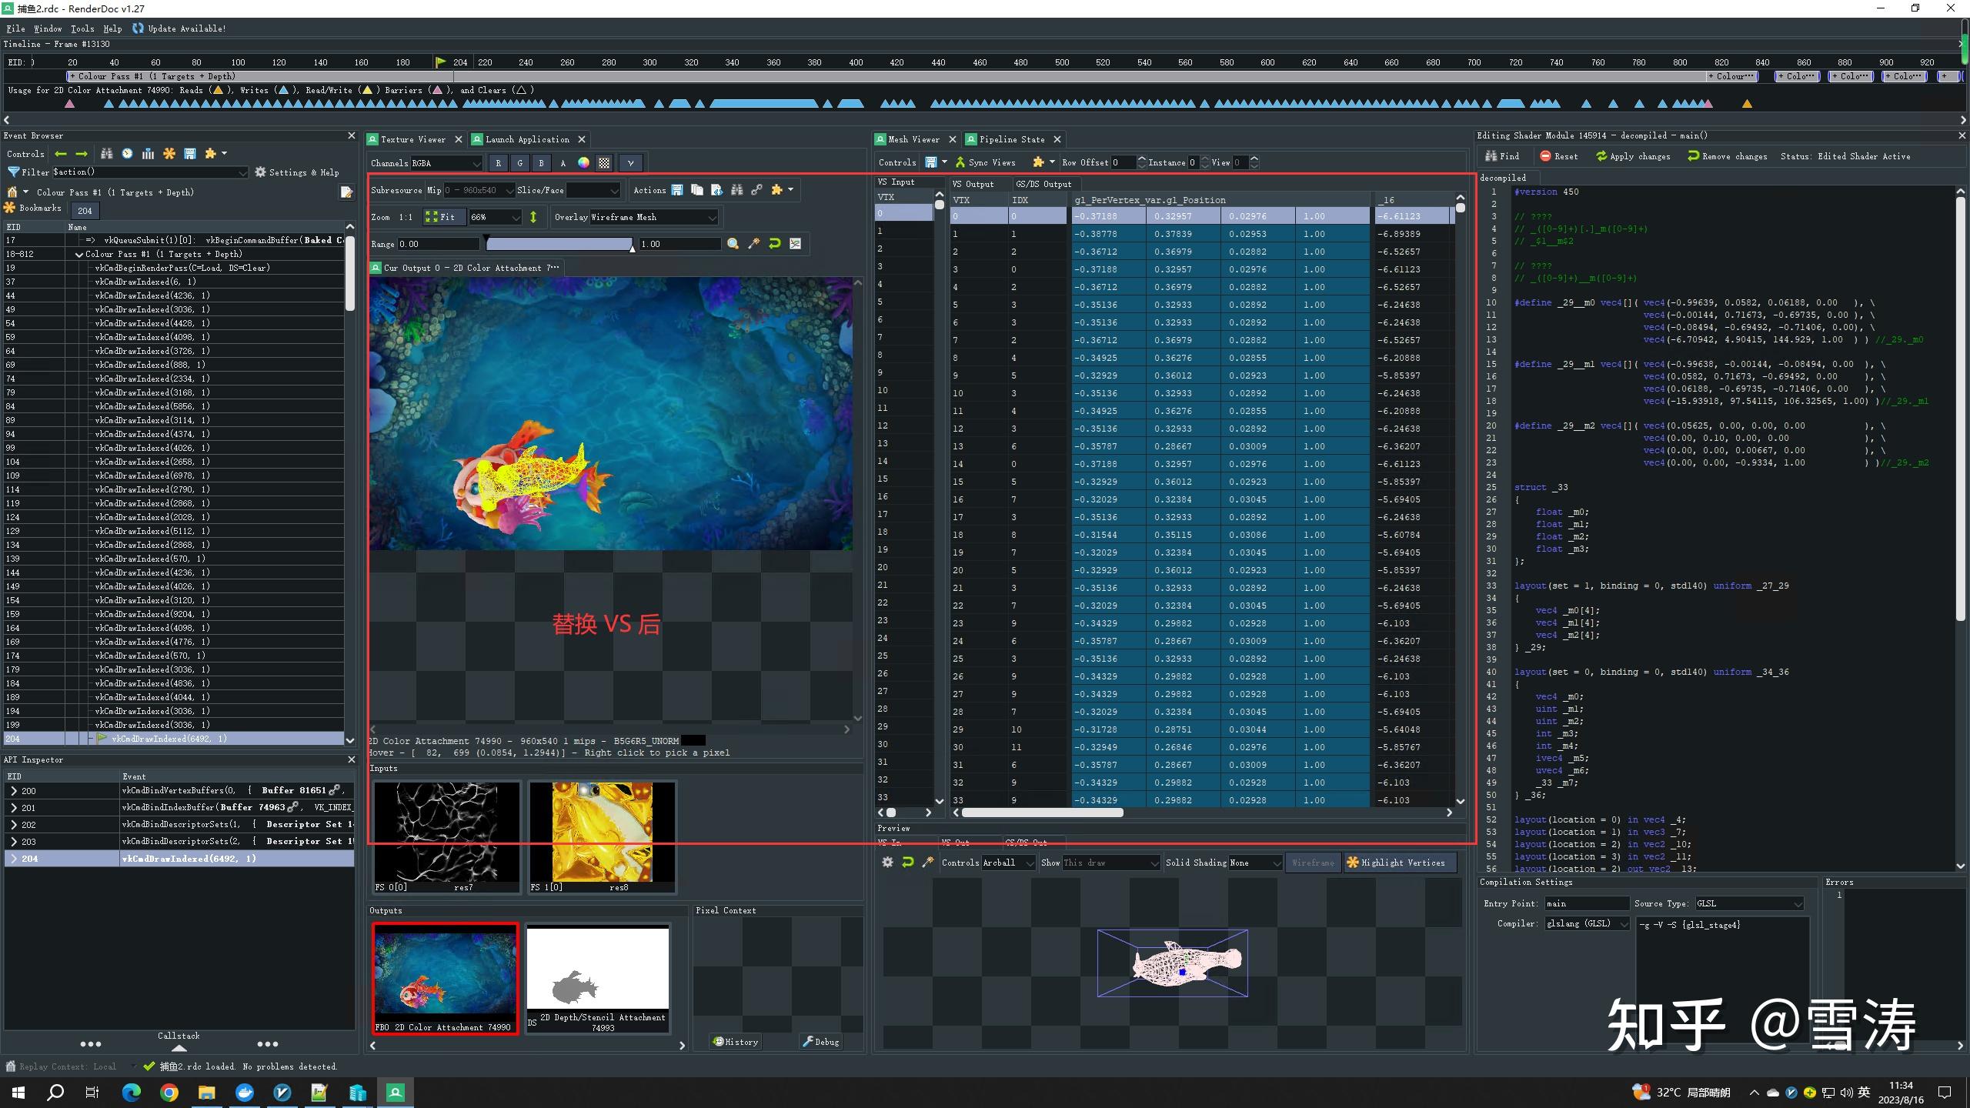The height and width of the screenshot is (1108, 1970).
Task: Click the Debug button in Pixel Context
Action: 821,1042
